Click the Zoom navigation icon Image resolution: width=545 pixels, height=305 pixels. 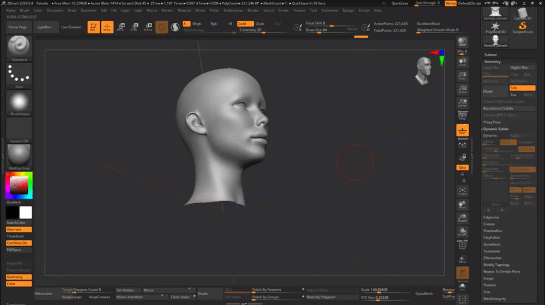[x=462, y=76]
